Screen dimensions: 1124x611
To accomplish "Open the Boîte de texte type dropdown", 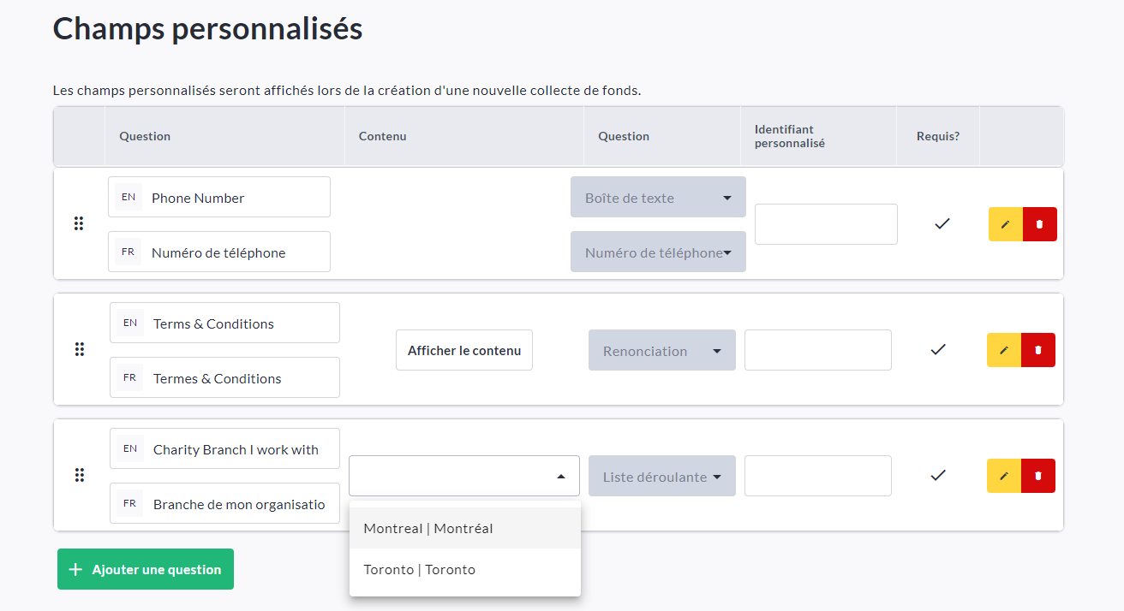I will (x=658, y=198).
